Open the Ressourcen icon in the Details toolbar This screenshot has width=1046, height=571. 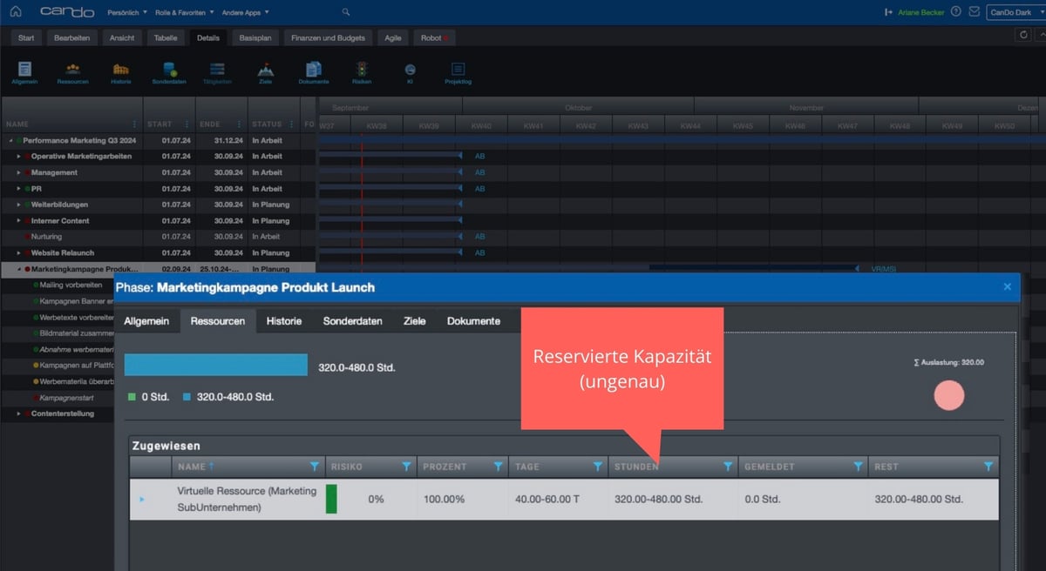tap(72, 68)
